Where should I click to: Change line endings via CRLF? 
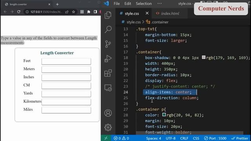coord(184,138)
